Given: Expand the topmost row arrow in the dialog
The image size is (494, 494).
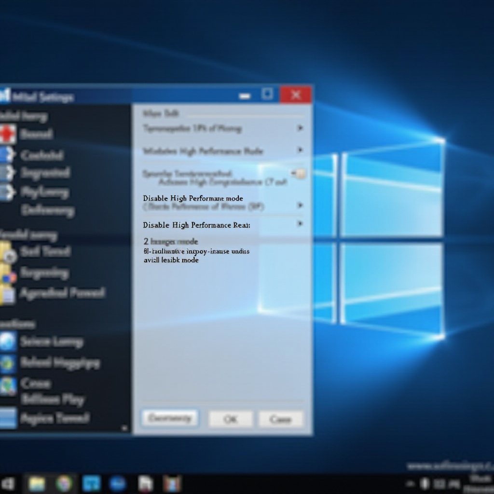Looking at the screenshot, I should [300, 128].
